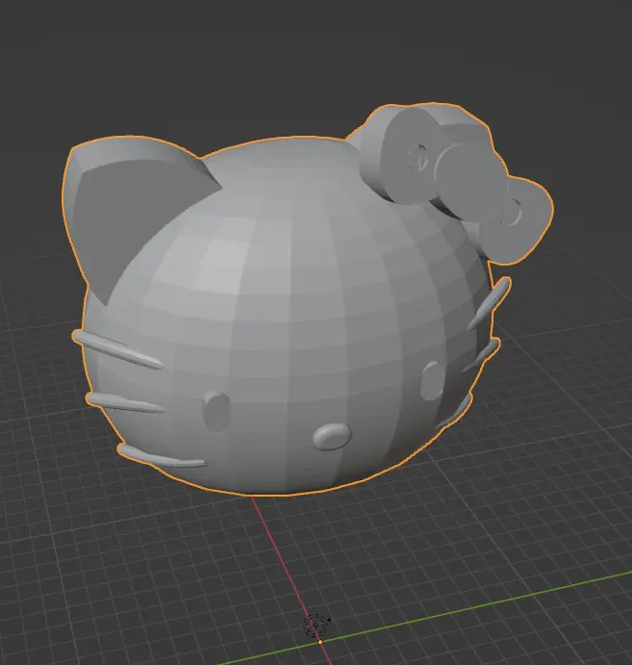Select the middle left whisker

tap(123, 401)
